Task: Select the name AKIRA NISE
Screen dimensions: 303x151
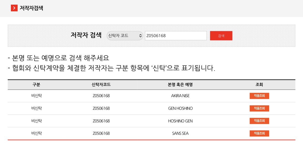Action: point(180,96)
